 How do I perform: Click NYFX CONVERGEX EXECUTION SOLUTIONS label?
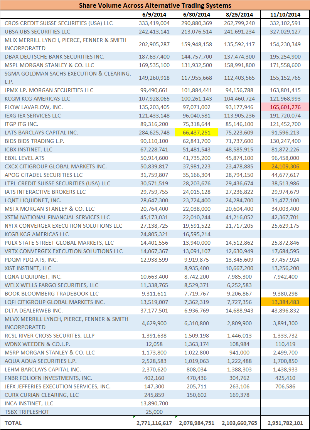tap(63, 226)
